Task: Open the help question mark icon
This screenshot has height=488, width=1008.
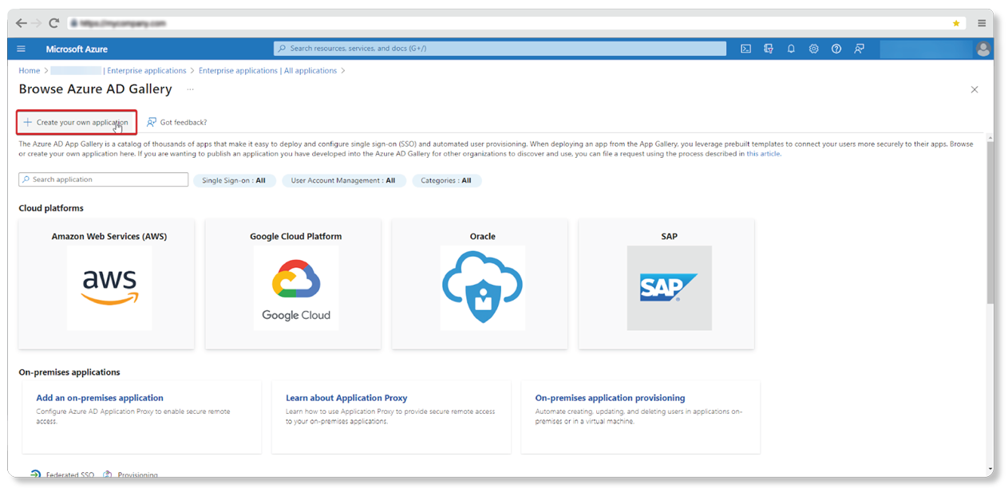Action: (x=836, y=49)
